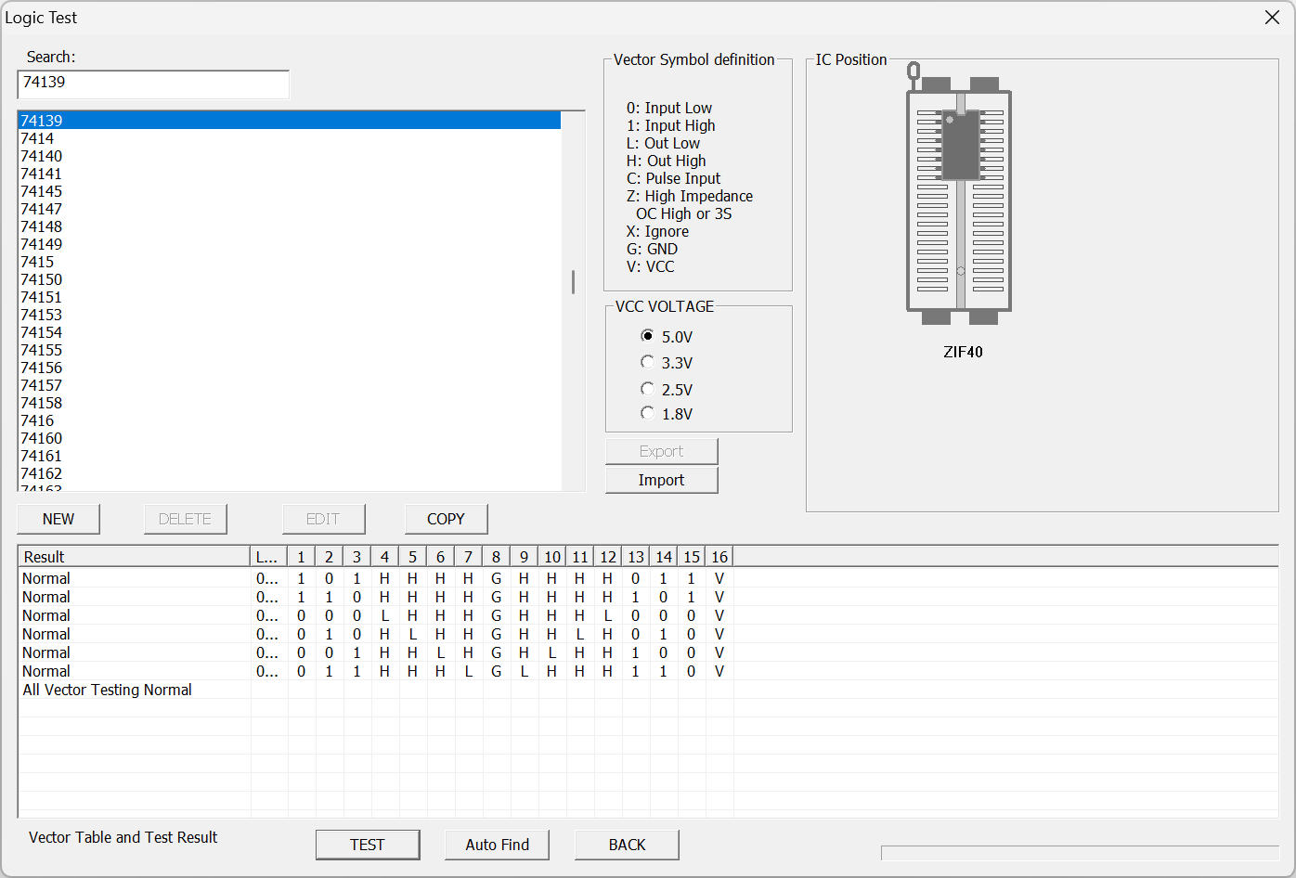Select 7414 in the chip list
This screenshot has height=878, width=1296.
[x=290, y=138]
